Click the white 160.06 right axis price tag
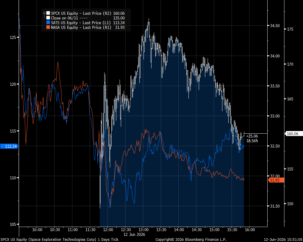The height and width of the screenshot is (242, 303). pos(294,134)
